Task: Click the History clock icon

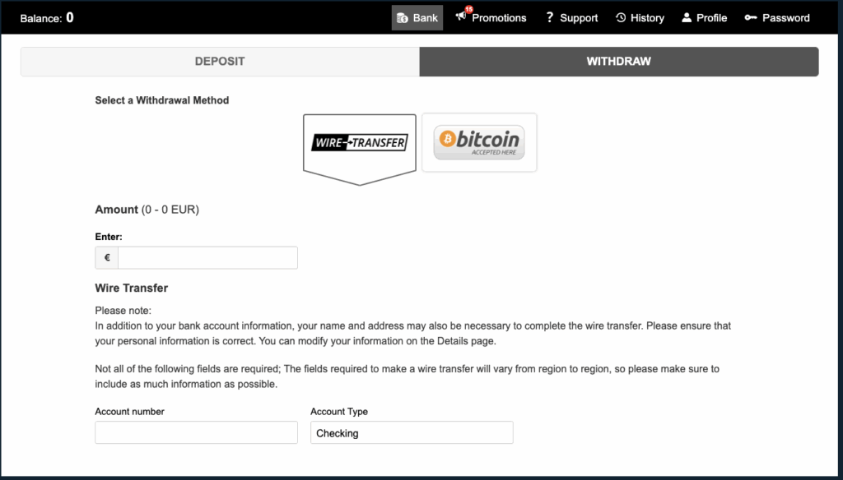Action: coord(621,18)
